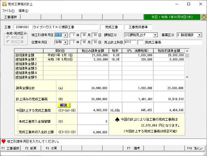The width and height of the screenshot is (207, 156).
Task: Click the 追加請負金額1 contract date cell
Action: 60,59
